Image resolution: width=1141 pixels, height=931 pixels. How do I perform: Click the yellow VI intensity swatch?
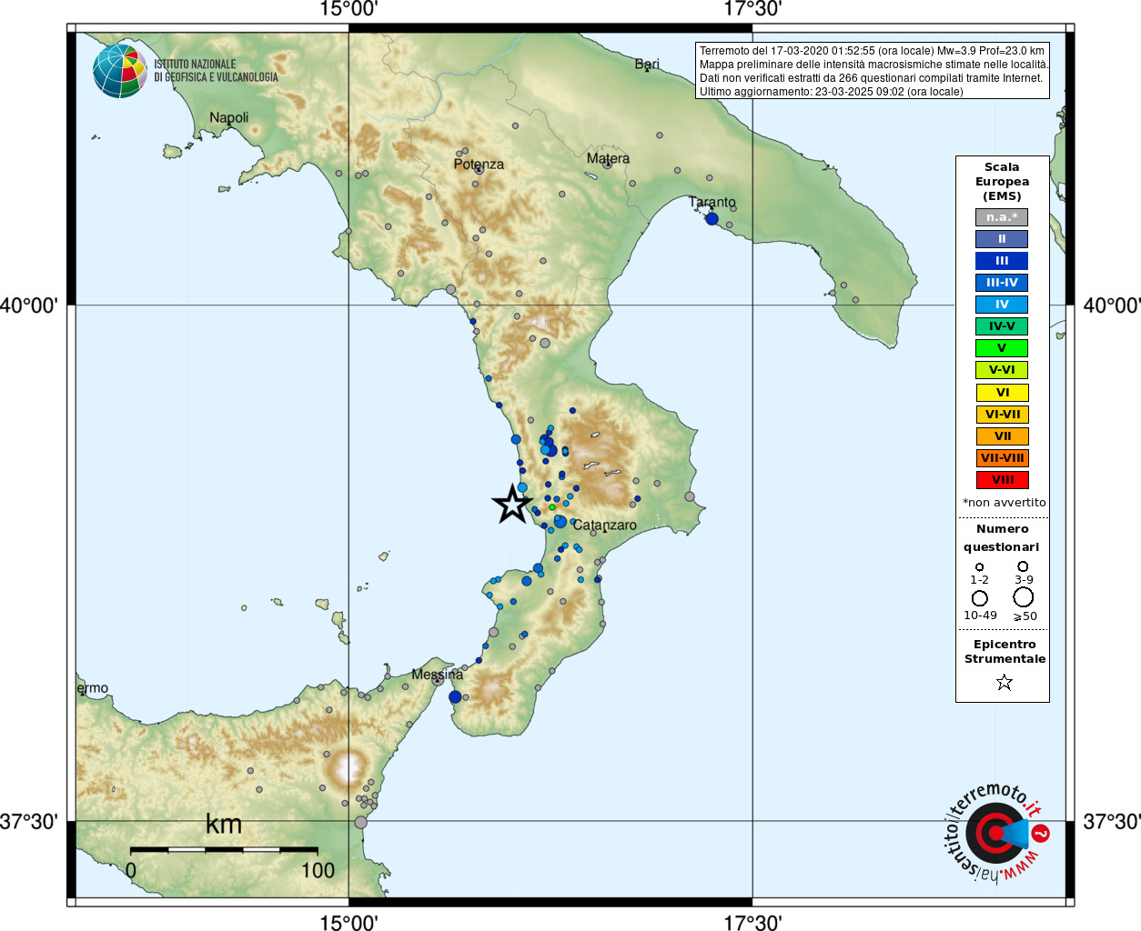[x=1002, y=393]
